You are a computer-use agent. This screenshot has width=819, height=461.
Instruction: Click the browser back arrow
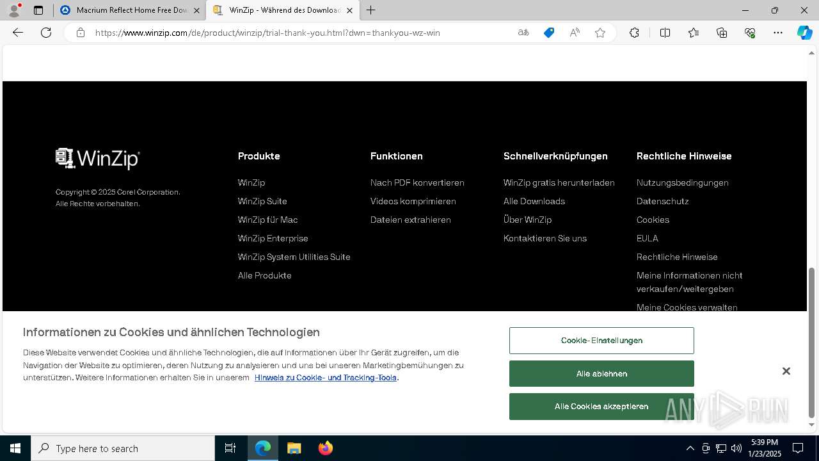point(18,33)
